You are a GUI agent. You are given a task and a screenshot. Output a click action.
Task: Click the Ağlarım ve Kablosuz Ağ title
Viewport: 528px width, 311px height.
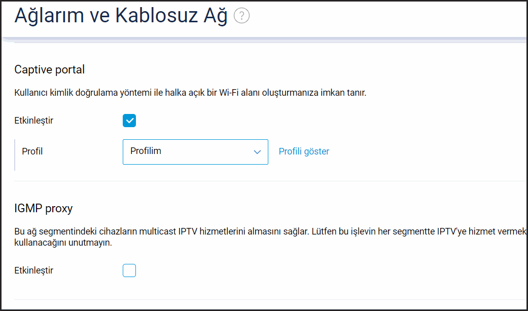[121, 16]
